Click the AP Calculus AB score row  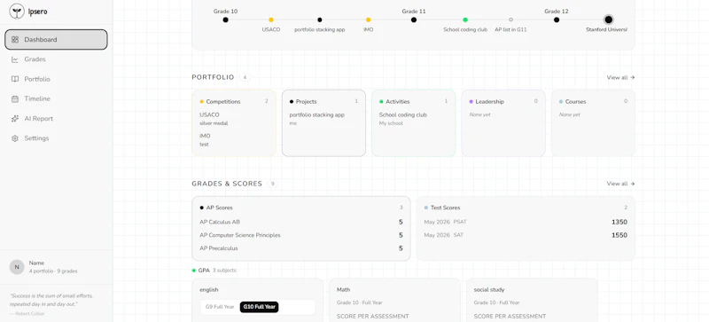pos(301,222)
